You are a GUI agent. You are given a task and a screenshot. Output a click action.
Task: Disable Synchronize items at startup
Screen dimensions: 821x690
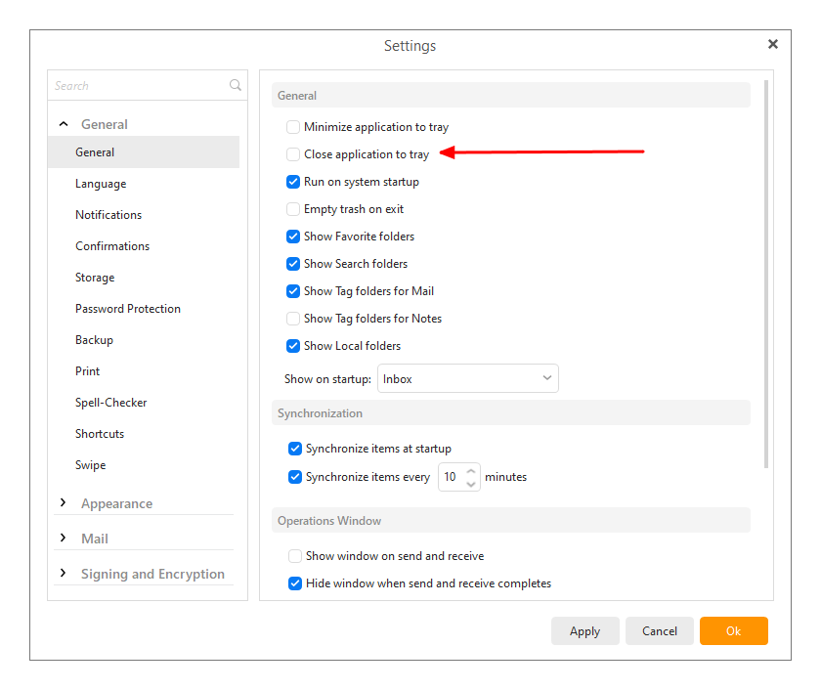tap(295, 449)
